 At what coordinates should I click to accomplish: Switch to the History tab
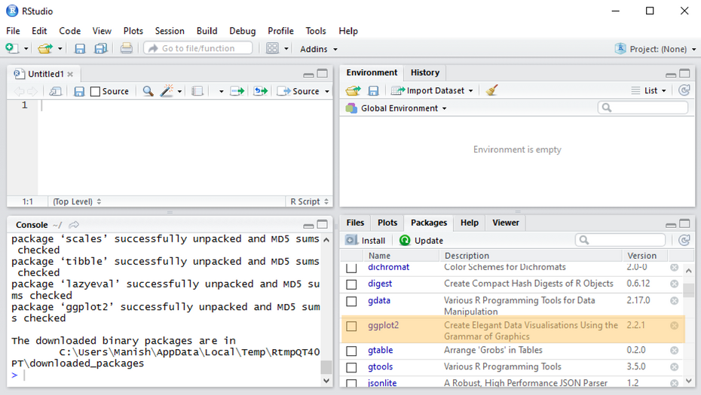tap(424, 72)
